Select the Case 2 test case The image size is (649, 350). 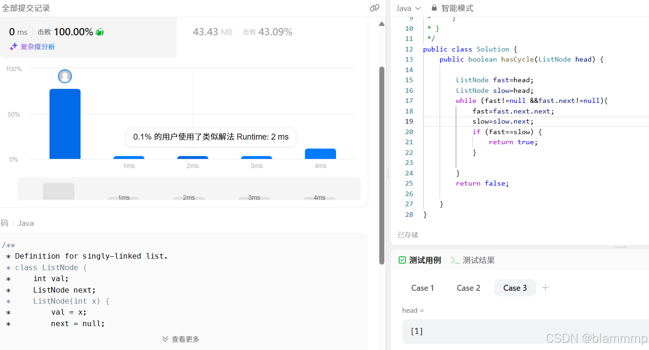468,288
